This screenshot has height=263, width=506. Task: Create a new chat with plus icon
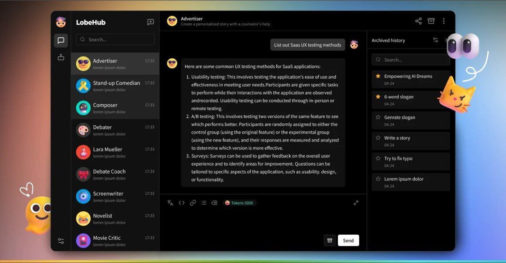pyautogui.click(x=151, y=22)
